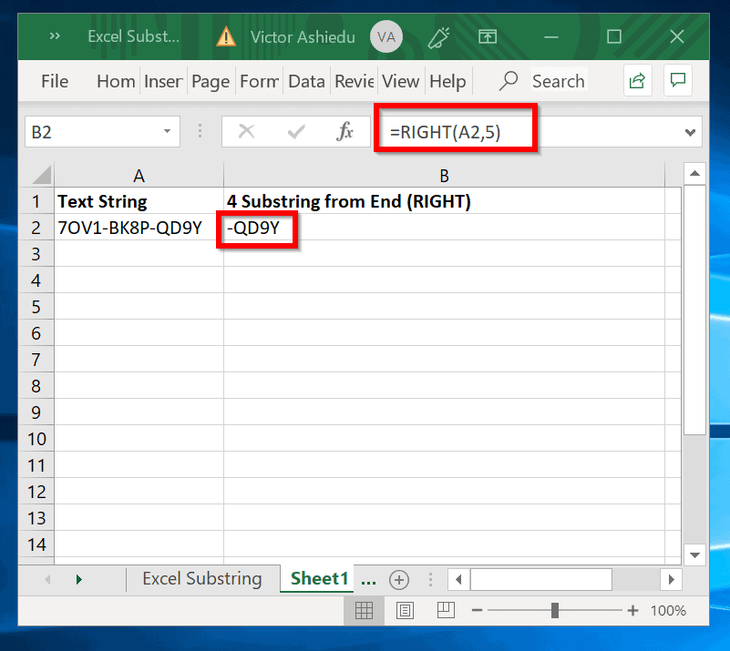
Task: Click the yellow warning icon in title bar
Action: (226, 36)
